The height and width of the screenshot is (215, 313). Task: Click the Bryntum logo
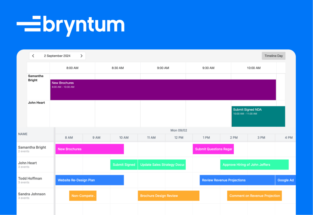pyautogui.click(x=70, y=26)
